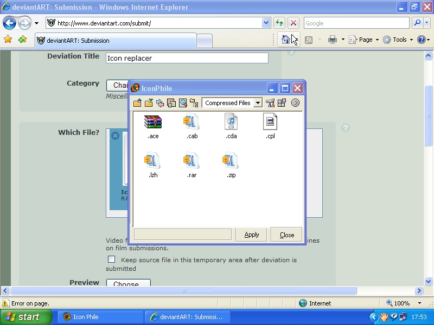Open the IconPhile tools hammer icon
Image resolution: width=434 pixels, height=325 pixels.
pos(270,103)
